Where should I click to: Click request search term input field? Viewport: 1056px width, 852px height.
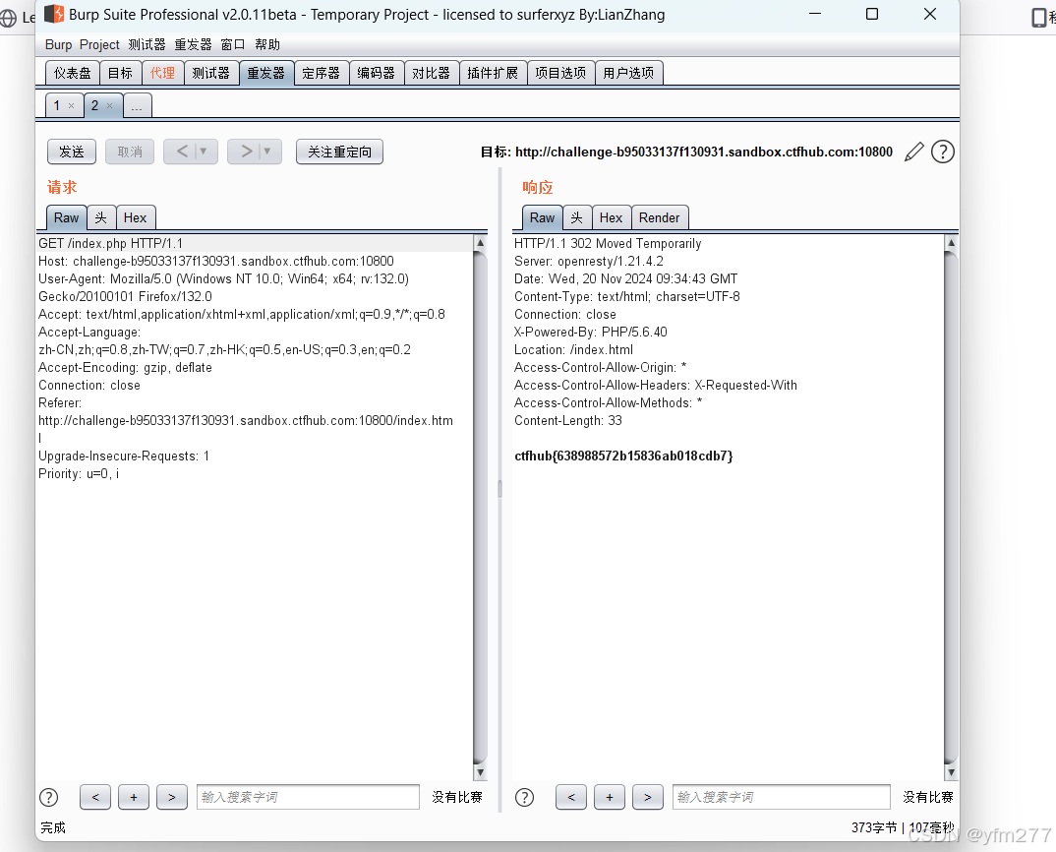(308, 797)
